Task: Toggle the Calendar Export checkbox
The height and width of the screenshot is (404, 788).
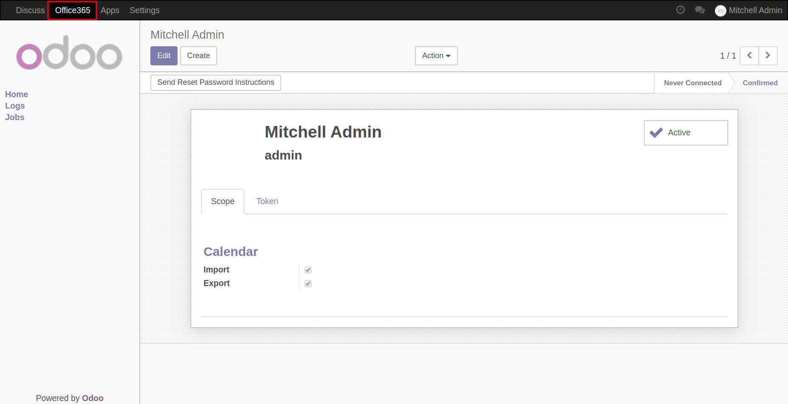Action: click(308, 283)
